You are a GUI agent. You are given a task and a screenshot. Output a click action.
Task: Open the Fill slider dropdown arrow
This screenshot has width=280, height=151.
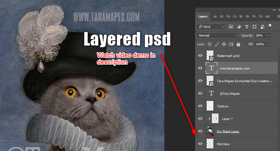(269, 44)
